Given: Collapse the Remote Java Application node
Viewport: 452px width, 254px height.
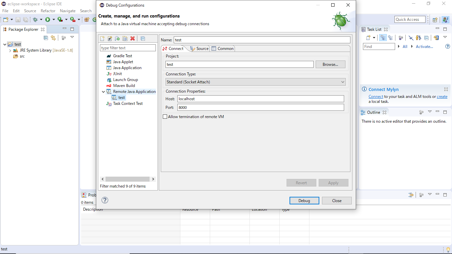Looking at the screenshot, I should pyautogui.click(x=103, y=92).
